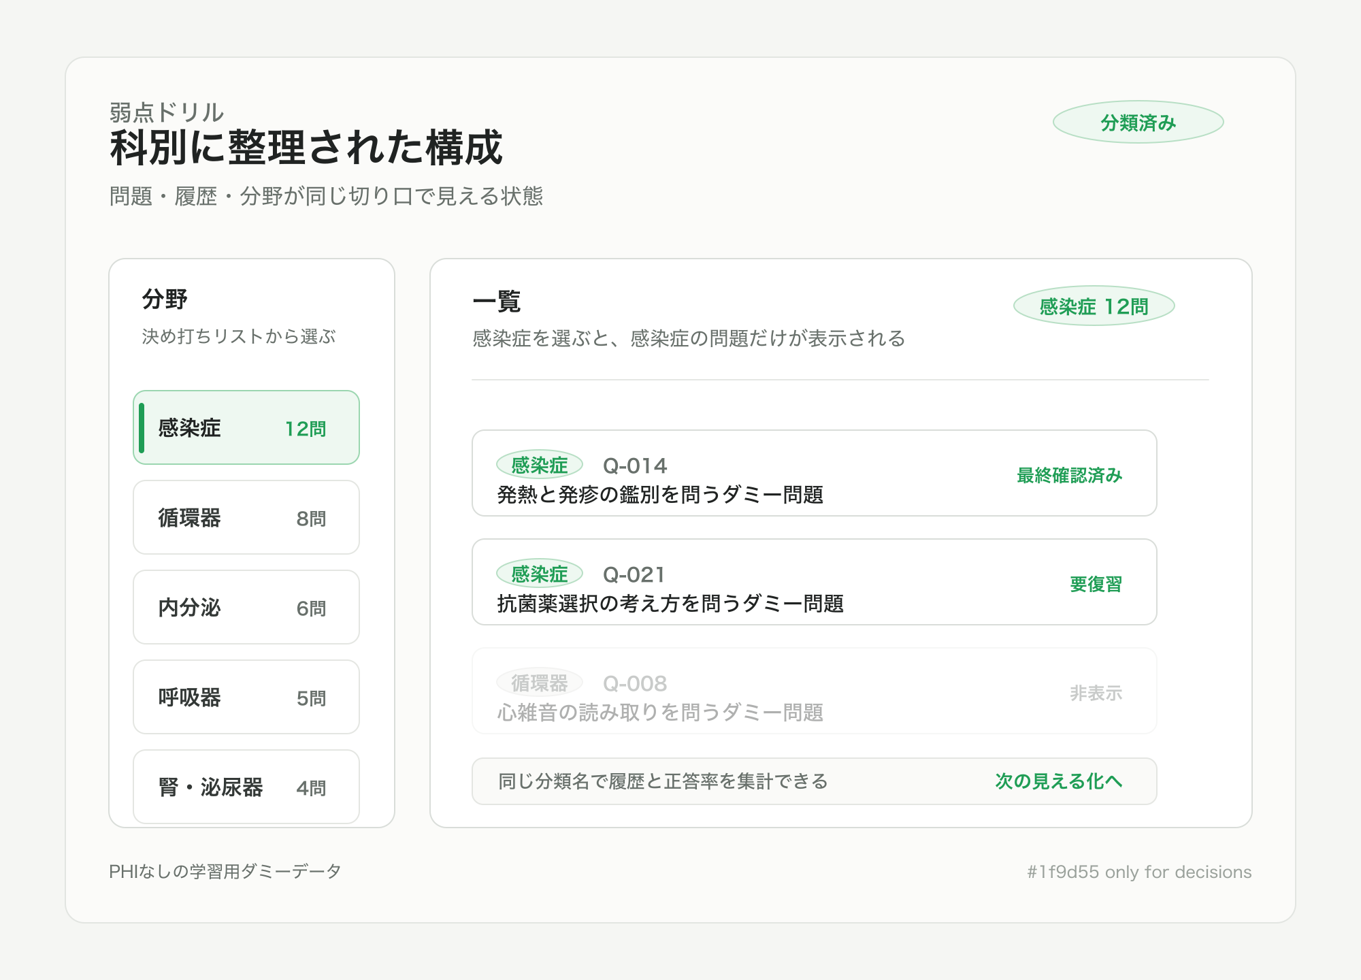Select the 呼吸器 5問 category
Viewport: 1361px width, 980px height.
pos(246,697)
